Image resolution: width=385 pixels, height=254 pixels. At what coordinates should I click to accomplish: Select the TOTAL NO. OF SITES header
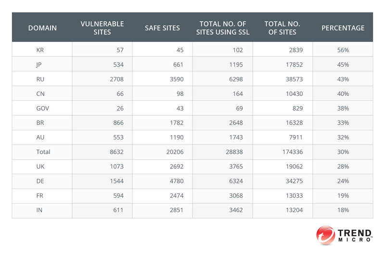click(x=282, y=28)
